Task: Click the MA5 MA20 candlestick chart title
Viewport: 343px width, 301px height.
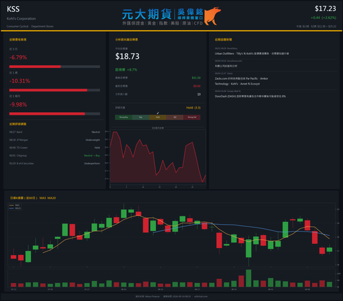Action: pos(33,198)
